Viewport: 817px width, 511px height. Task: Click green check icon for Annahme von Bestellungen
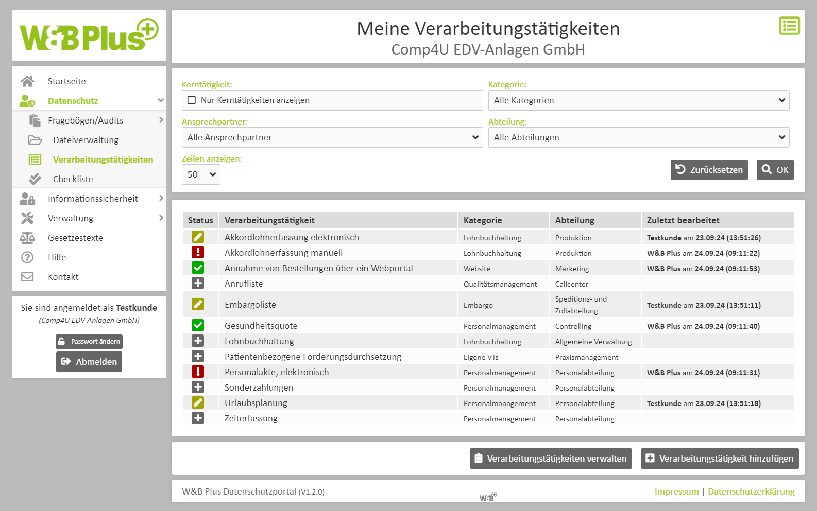point(198,268)
